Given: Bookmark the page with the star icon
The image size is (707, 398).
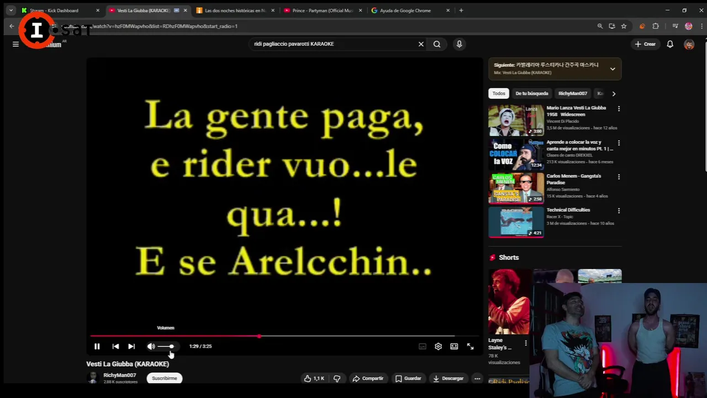Looking at the screenshot, I should pyautogui.click(x=624, y=26).
